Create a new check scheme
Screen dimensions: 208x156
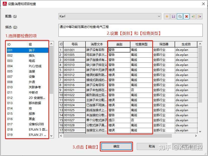[x=167, y=16]
